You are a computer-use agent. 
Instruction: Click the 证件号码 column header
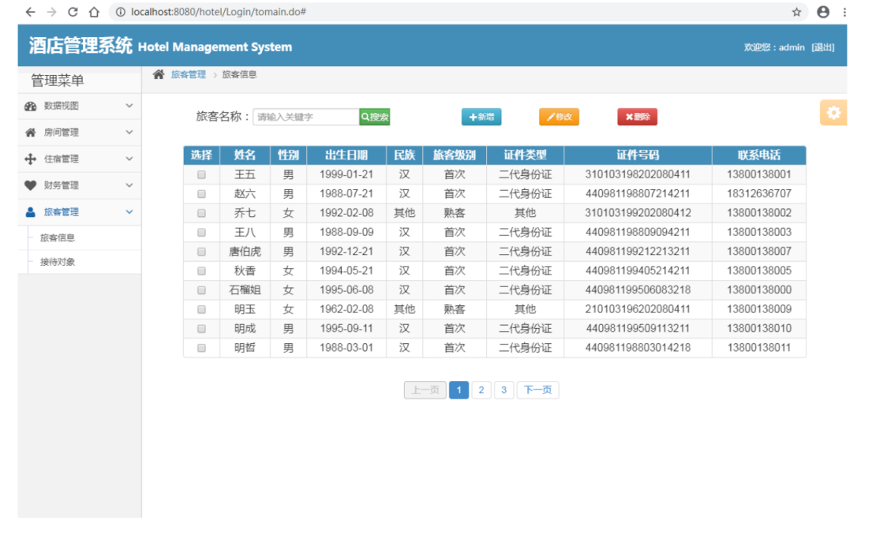pyautogui.click(x=638, y=155)
